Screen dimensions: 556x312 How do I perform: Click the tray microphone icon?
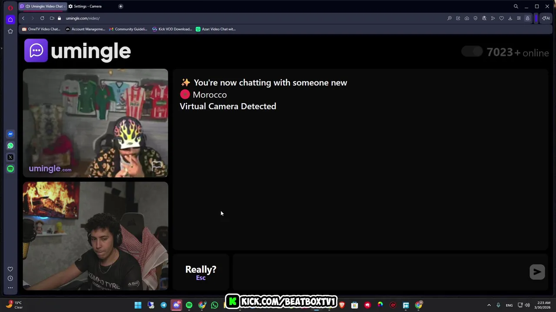498,305
